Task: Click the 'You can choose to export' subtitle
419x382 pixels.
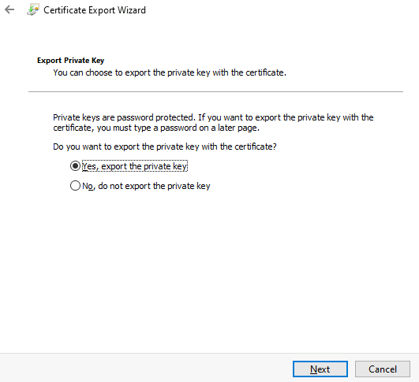Action: coord(170,72)
